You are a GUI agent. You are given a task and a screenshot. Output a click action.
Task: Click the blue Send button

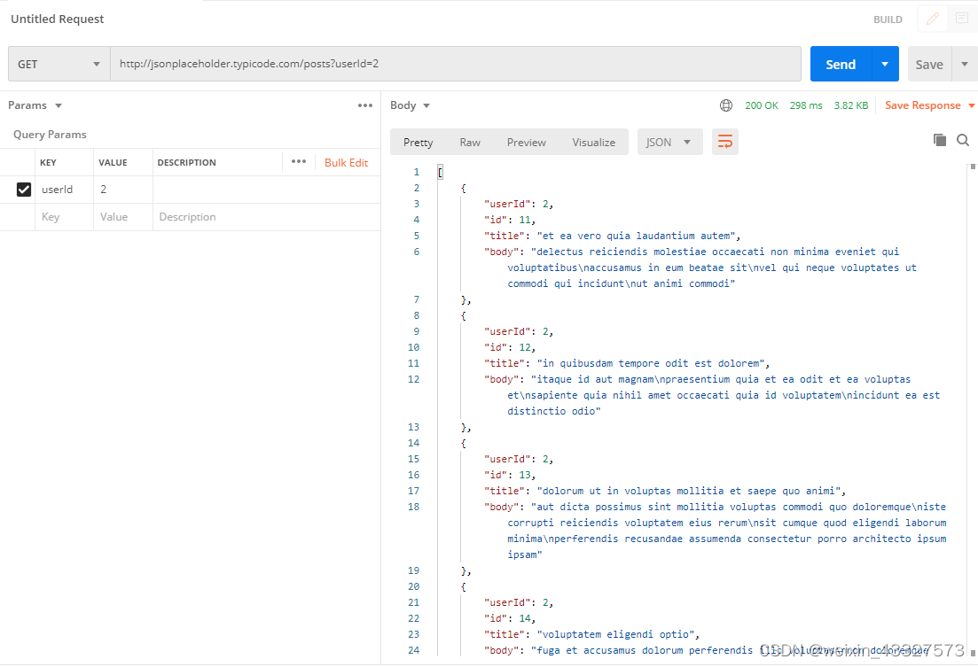pos(841,64)
